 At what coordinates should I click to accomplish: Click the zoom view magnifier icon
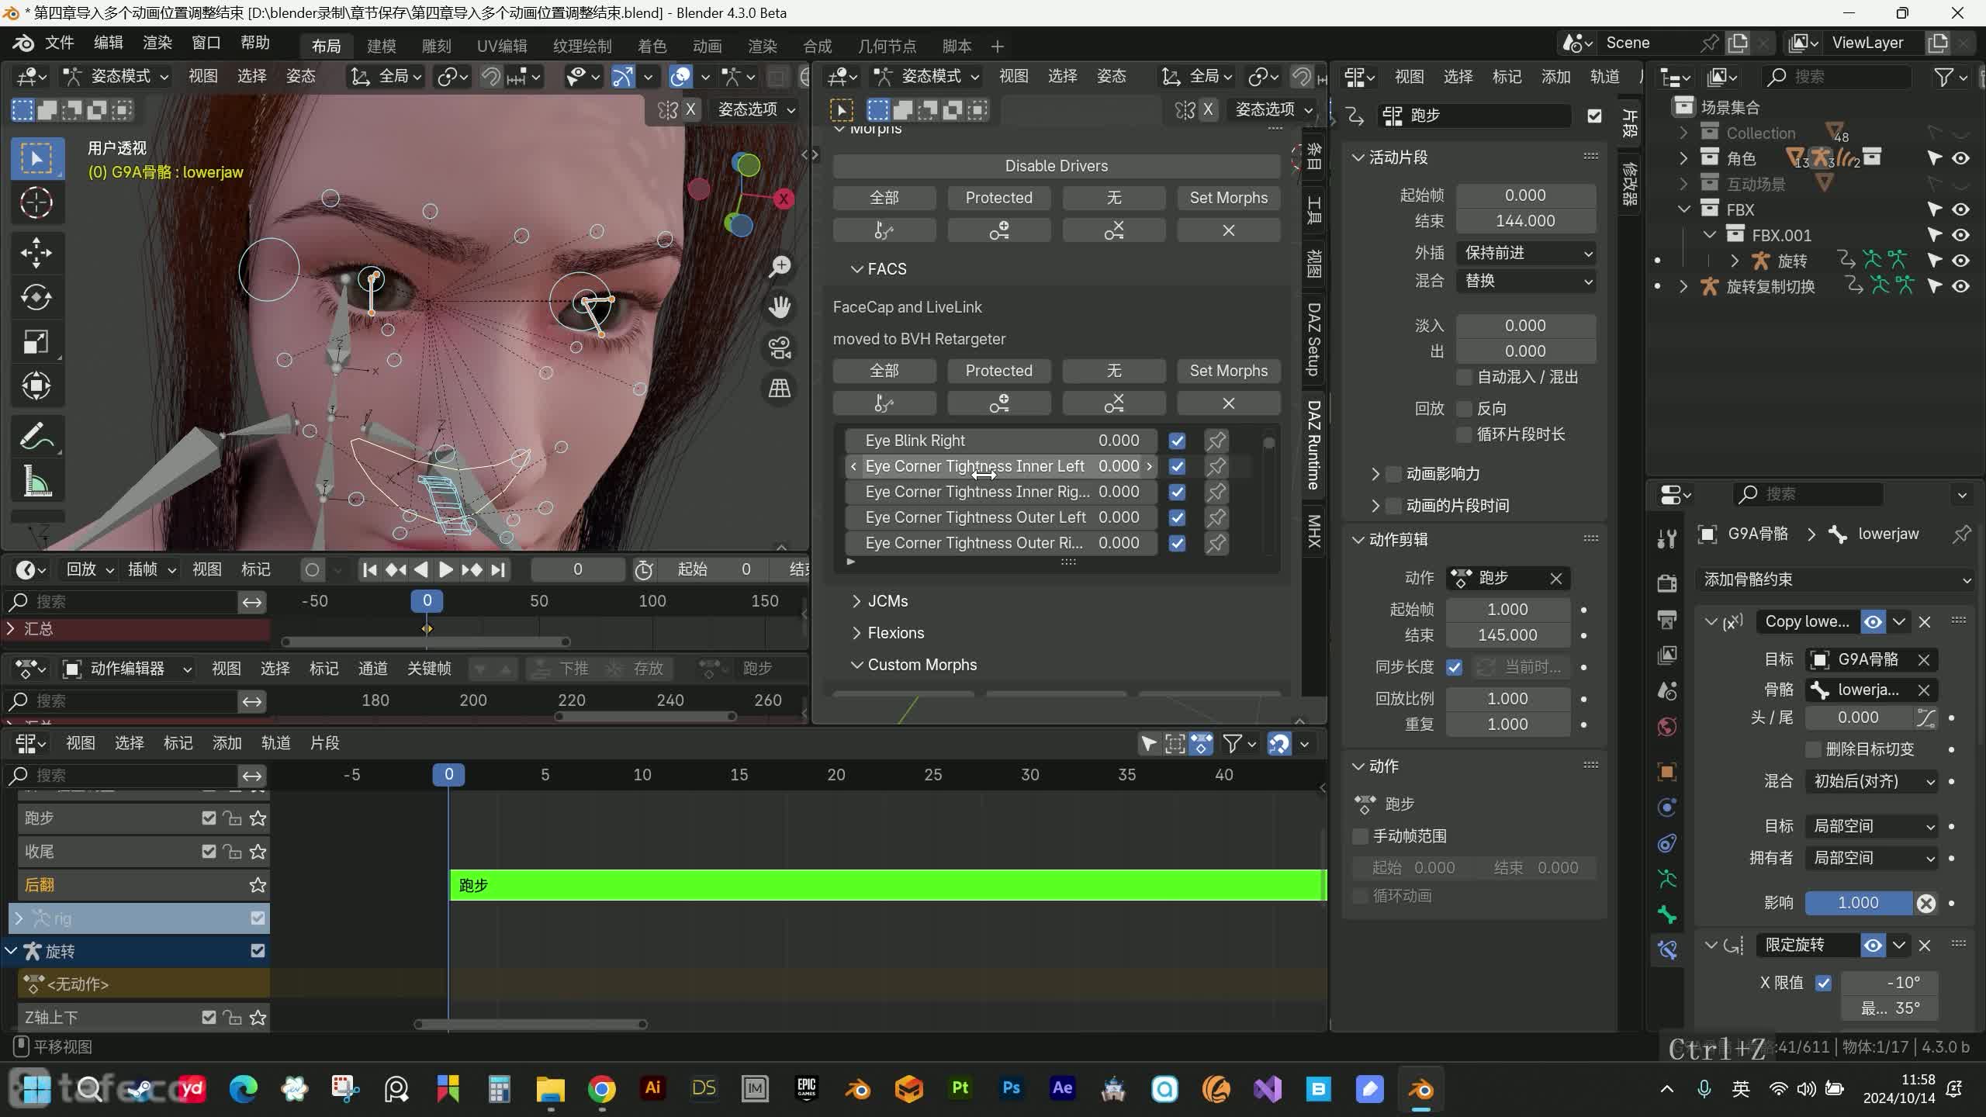pyautogui.click(x=780, y=266)
